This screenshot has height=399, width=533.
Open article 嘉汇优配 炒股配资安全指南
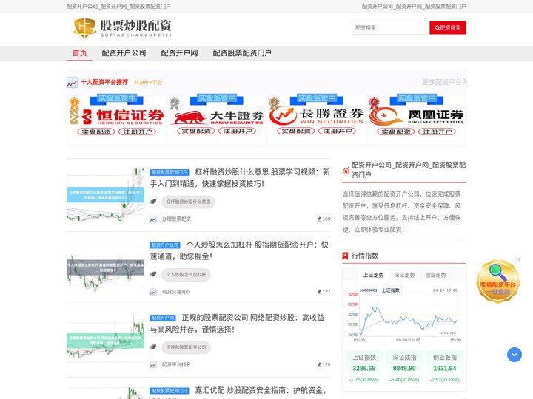(x=261, y=391)
